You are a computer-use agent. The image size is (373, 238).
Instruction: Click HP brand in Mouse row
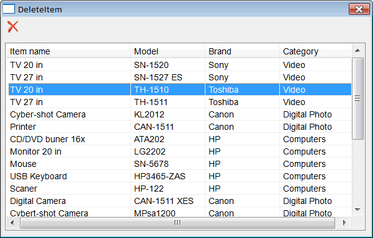(x=242, y=164)
